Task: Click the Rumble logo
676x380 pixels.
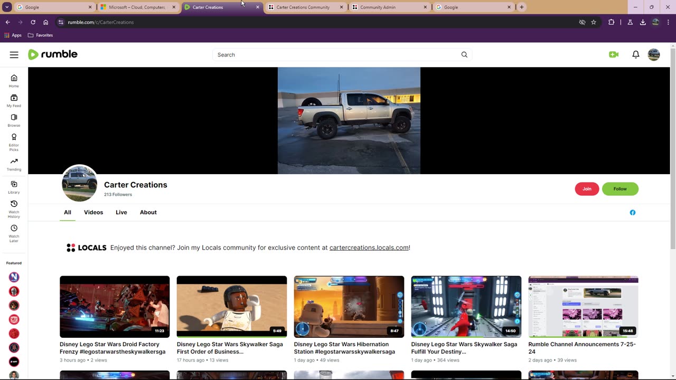Action: pyautogui.click(x=53, y=54)
